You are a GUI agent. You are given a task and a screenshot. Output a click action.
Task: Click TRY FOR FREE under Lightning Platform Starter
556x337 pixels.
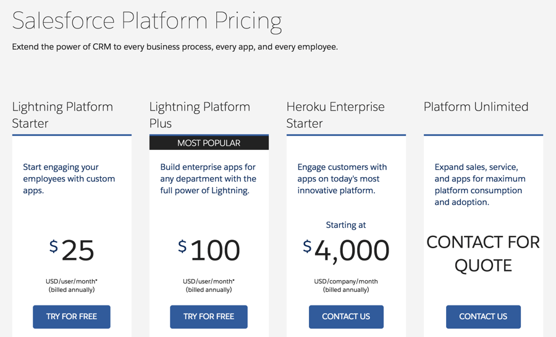click(72, 317)
